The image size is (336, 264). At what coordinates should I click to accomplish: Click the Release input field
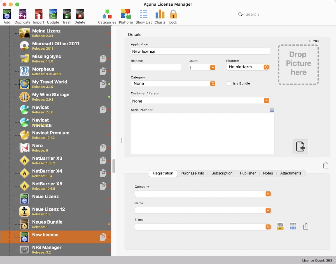[x=156, y=67]
